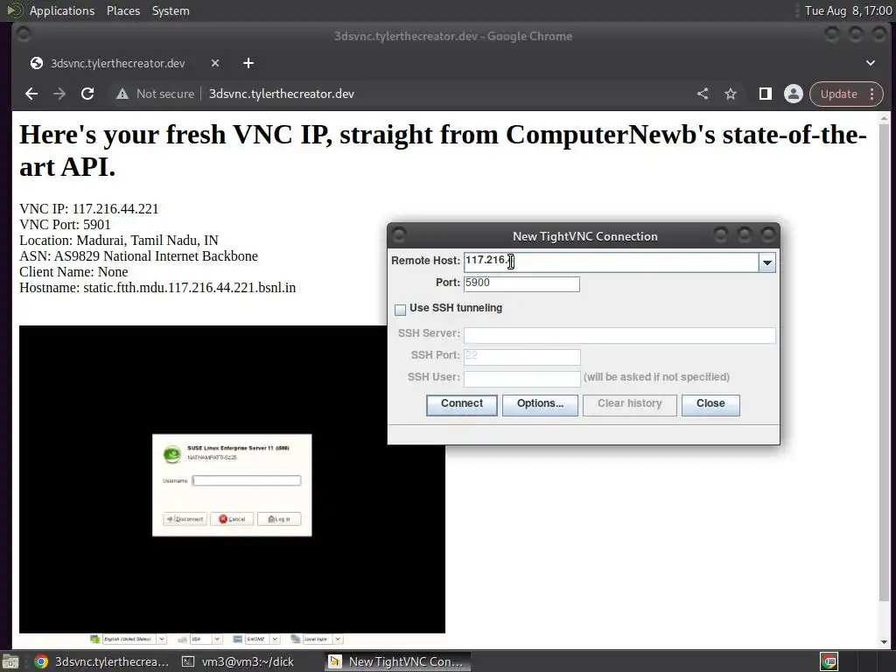Screen dimensions: 896x672
Task: Expand Chrome tab search chevron
Action: click(871, 63)
